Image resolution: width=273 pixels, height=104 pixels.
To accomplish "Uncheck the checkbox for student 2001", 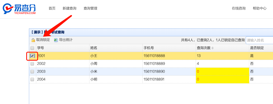I will (x=32, y=56).
